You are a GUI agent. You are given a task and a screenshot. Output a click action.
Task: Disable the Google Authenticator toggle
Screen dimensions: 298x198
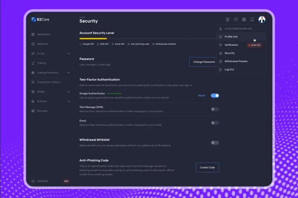tap(215, 95)
